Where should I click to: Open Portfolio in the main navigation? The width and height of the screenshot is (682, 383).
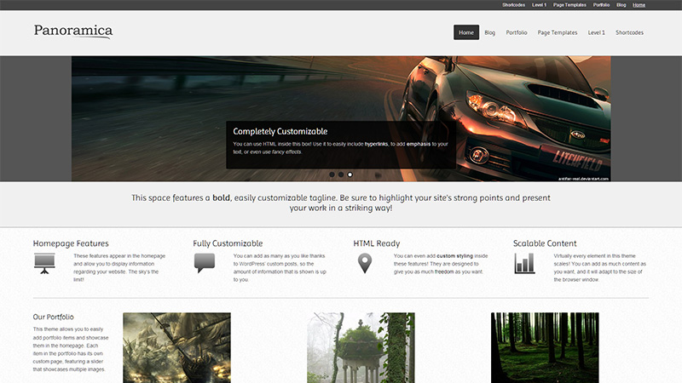516,33
